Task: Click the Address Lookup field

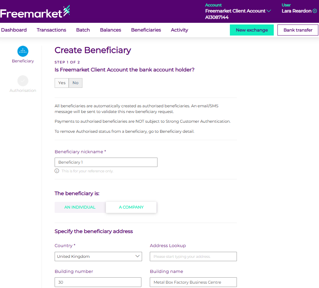Action: coord(193,256)
